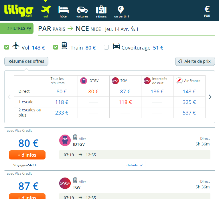
Task: Click the Air France logo in table
Action: click(179, 81)
